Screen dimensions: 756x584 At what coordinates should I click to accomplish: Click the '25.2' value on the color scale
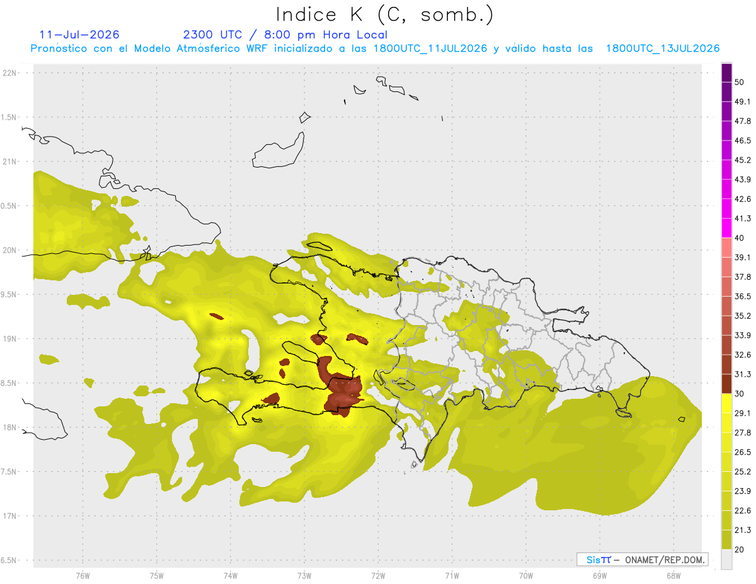tap(743, 472)
